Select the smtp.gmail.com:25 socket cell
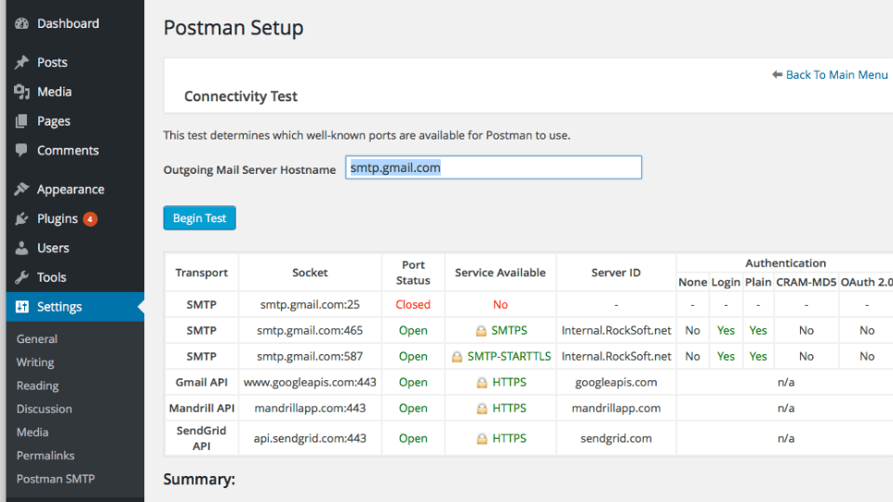 [310, 305]
